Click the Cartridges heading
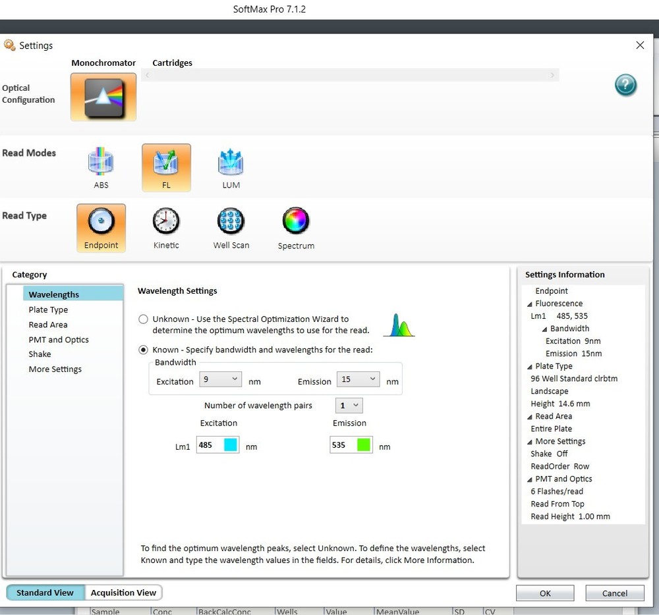This screenshot has height=615, width=659. [172, 63]
